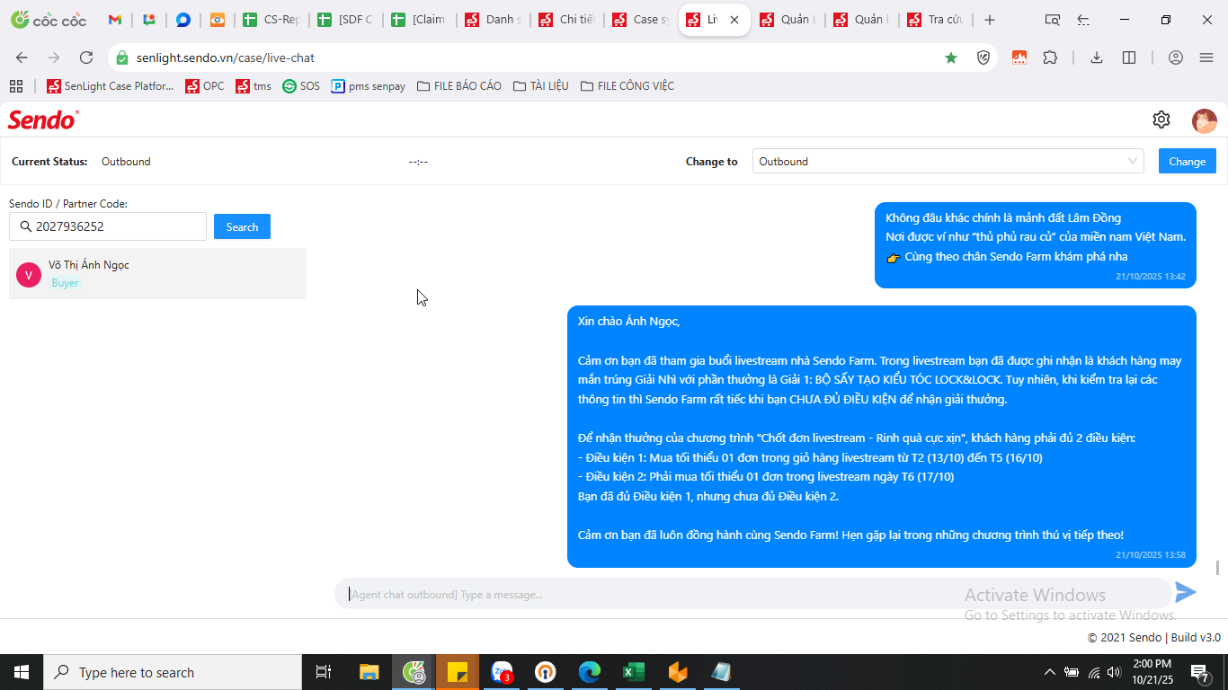This screenshot has width=1228, height=690.
Task: Open SenLight Case Platform bookmark
Action: [x=111, y=86]
